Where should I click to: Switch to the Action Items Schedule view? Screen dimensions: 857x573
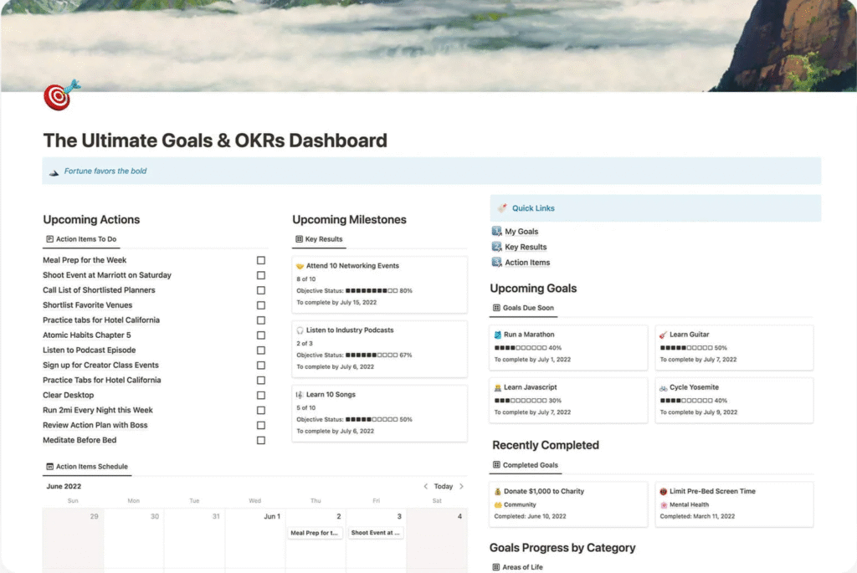[86, 466]
